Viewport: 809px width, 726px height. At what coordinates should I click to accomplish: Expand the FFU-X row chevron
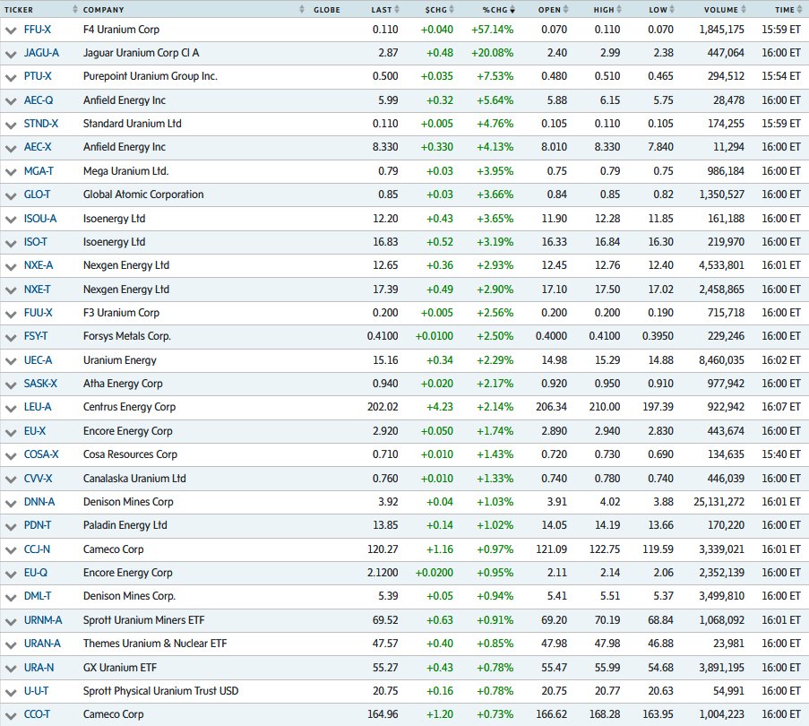(11, 30)
